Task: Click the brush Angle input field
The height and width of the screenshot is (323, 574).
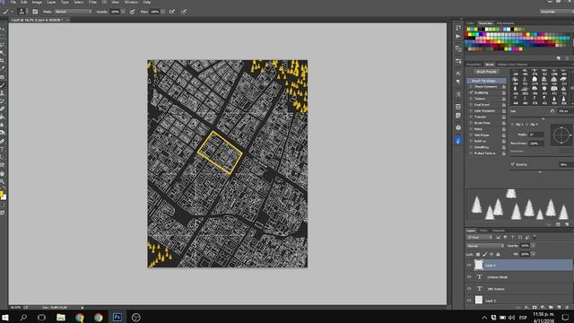Action: click(536, 135)
